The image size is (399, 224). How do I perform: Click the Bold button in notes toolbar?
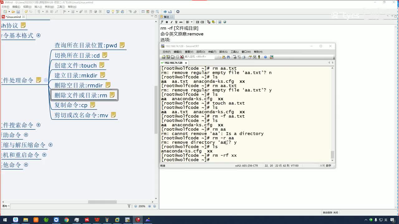pos(167,22)
